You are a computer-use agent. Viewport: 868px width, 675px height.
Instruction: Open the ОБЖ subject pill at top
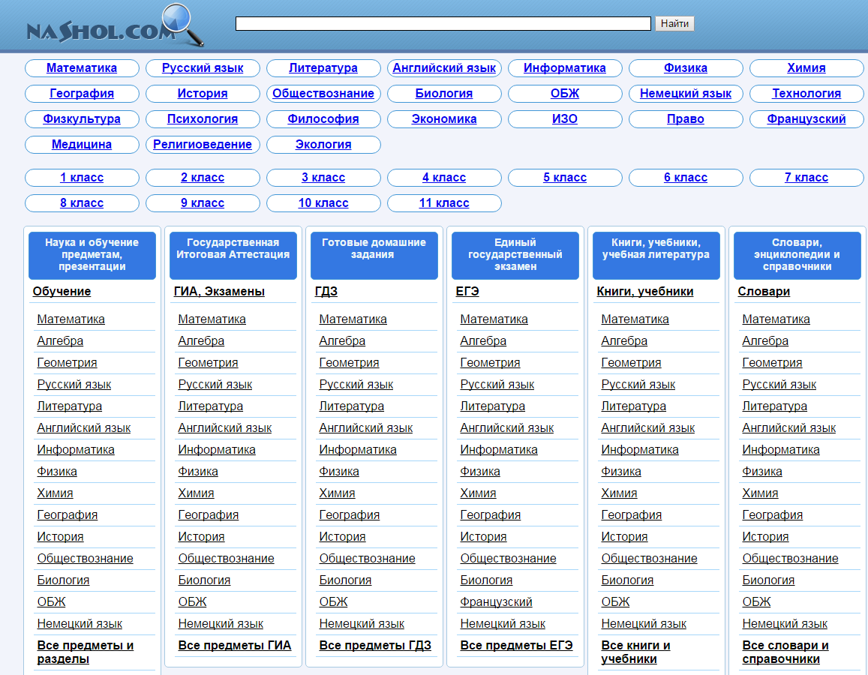tap(565, 94)
